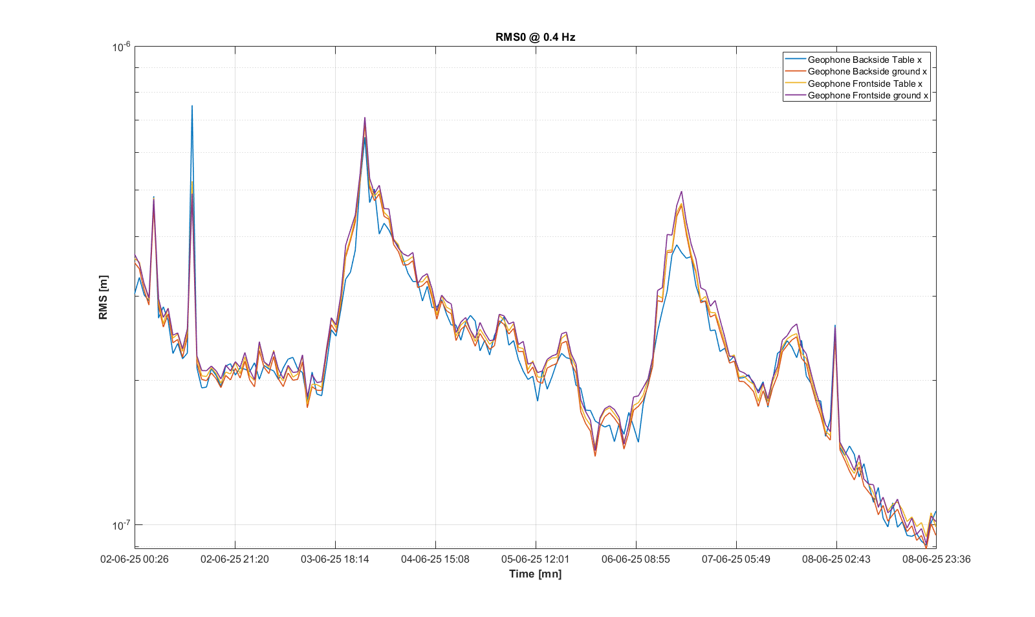
Task: Click the red-orange line sample in legend
Action: pos(795,71)
